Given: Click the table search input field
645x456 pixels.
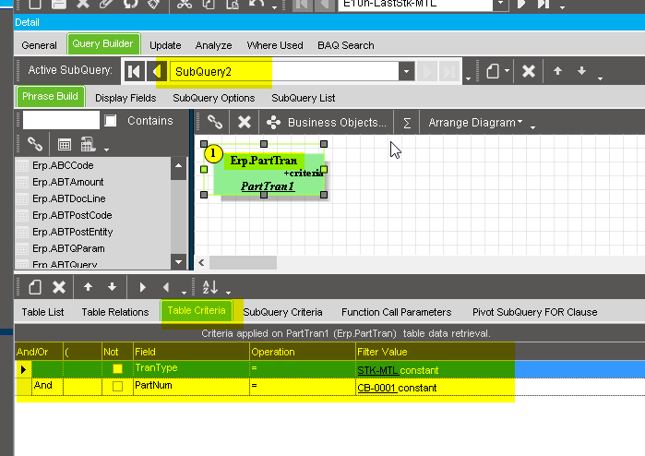Looking at the screenshot, I should [61, 121].
